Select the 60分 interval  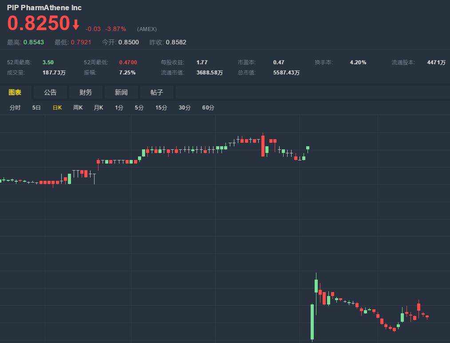[208, 108]
